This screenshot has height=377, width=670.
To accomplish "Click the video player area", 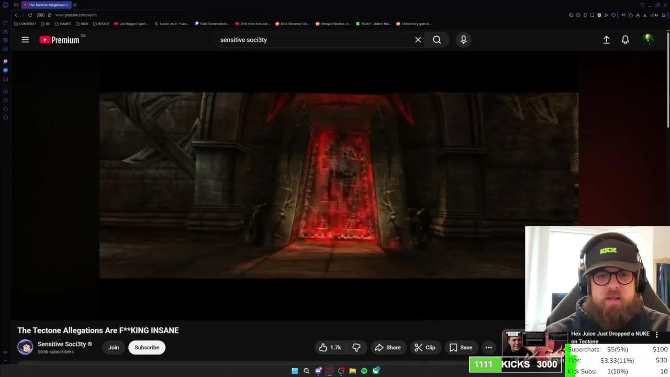I will click(339, 185).
